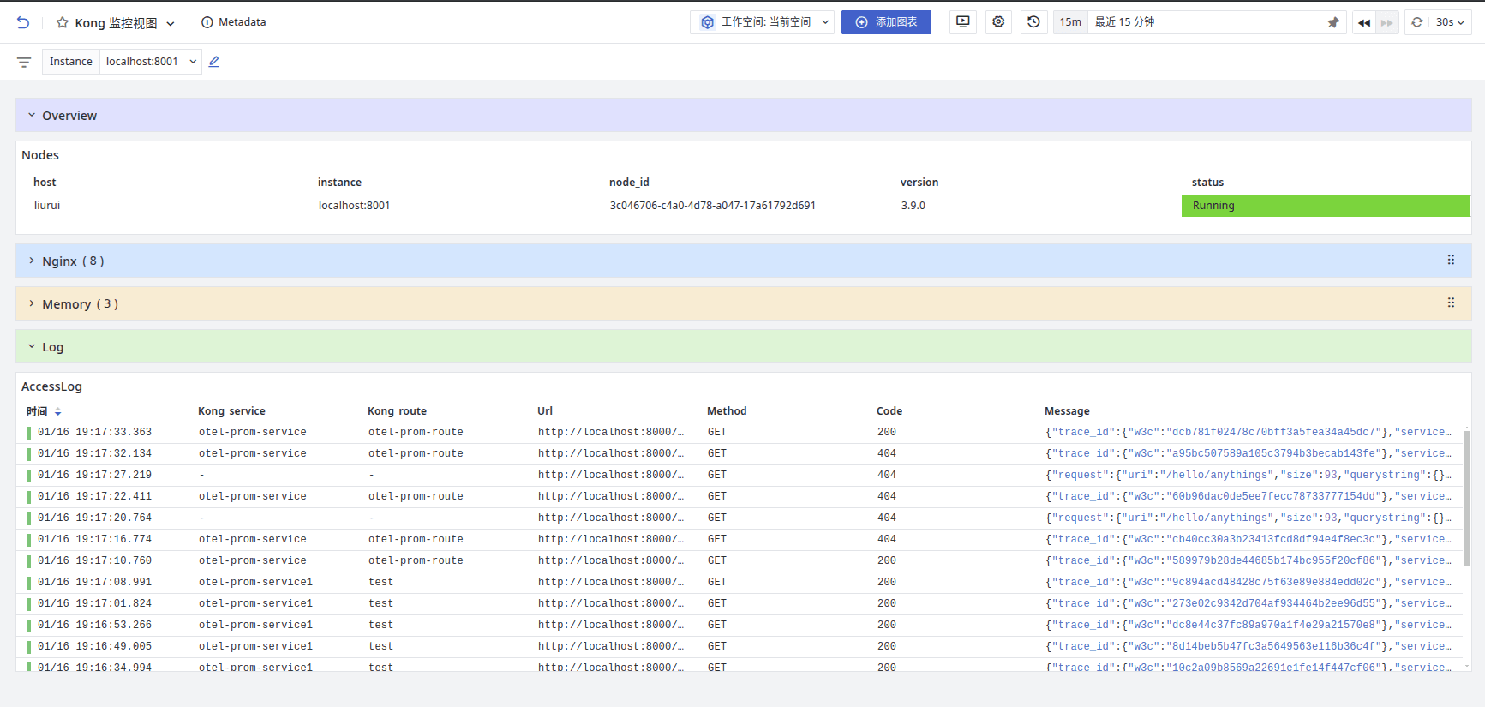The image size is (1485, 707).
Task: Collapse the Overview section
Action: click(x=32, y=115)
